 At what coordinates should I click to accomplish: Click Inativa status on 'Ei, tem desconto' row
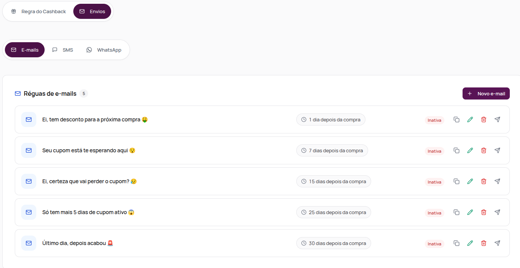point(435,120)
